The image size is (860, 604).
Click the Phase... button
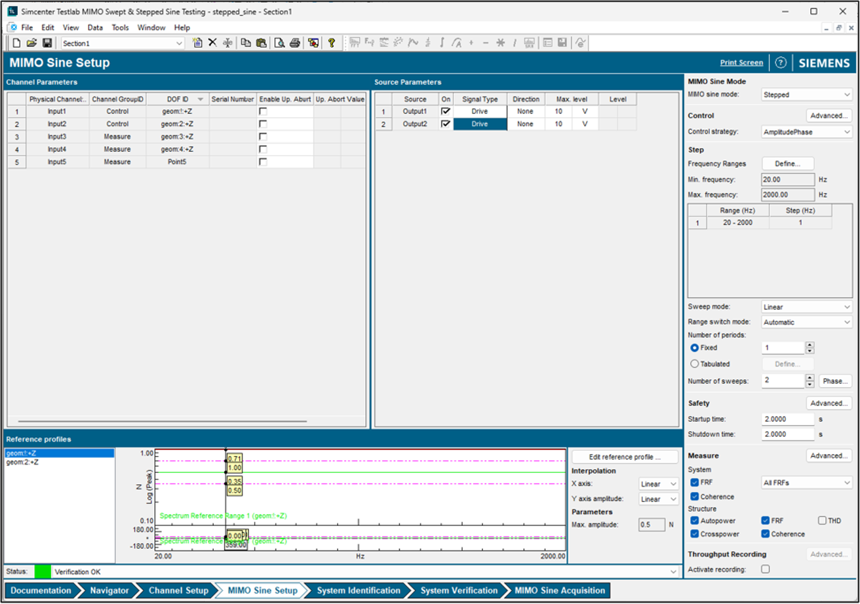pos(836,381)
